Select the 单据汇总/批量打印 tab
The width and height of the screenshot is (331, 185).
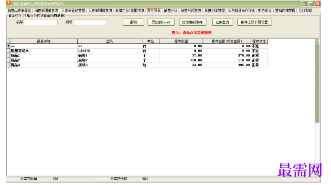(x=129, y=10)
